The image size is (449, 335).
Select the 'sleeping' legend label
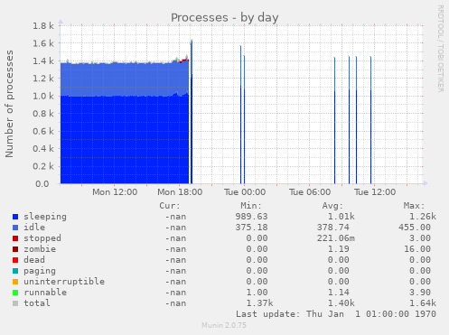45,217
